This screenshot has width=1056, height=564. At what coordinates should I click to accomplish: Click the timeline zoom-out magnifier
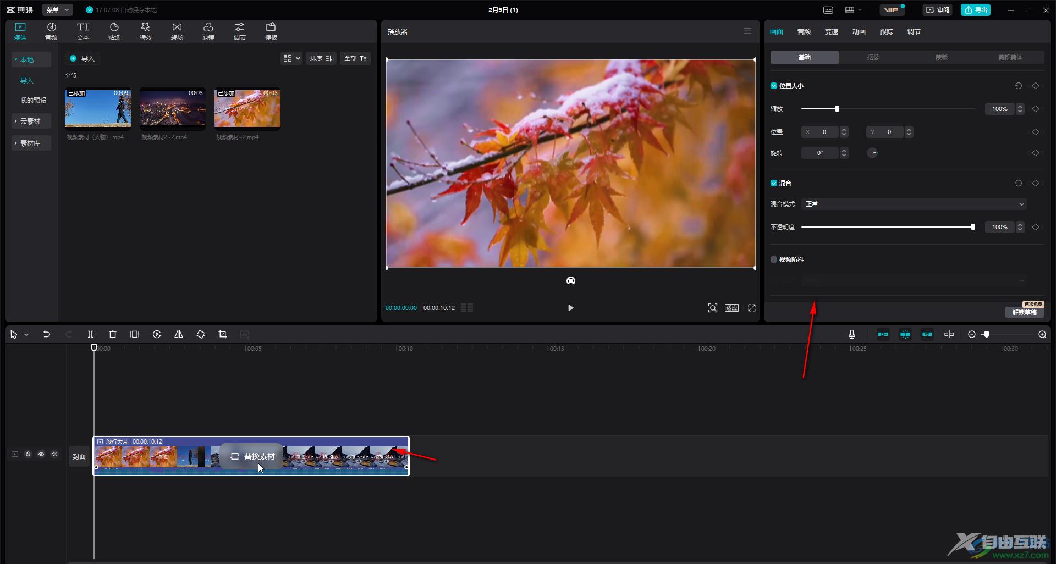click(x=972, y=334)
